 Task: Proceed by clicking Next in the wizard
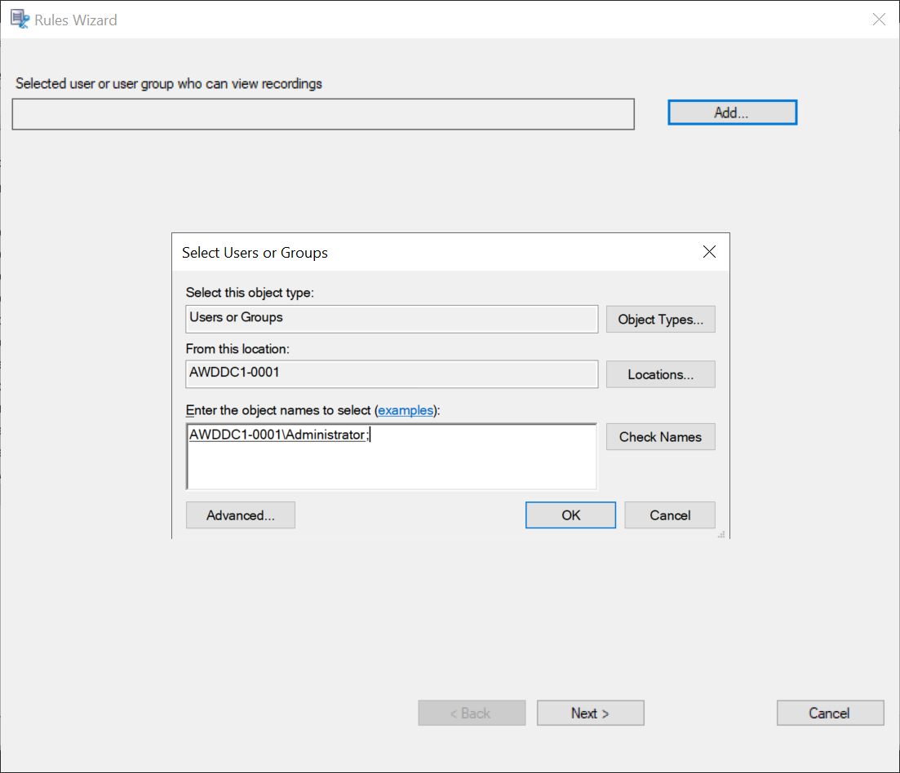pos(590,713)
